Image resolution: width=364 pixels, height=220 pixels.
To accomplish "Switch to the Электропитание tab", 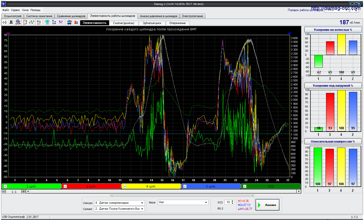I will 192,16.
